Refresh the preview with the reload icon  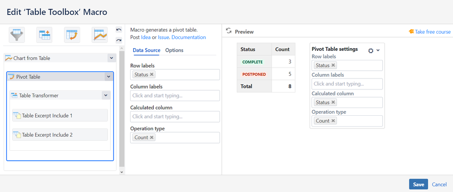[229, 31]
